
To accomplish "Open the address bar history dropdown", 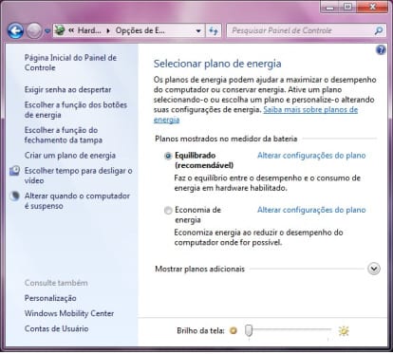I will [198, 30].
